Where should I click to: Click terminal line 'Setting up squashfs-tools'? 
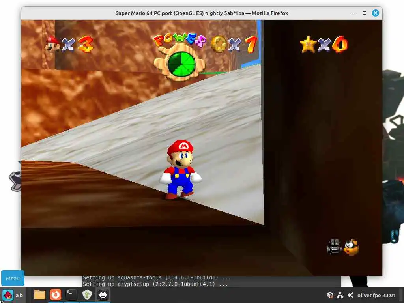tap(156, 278)
